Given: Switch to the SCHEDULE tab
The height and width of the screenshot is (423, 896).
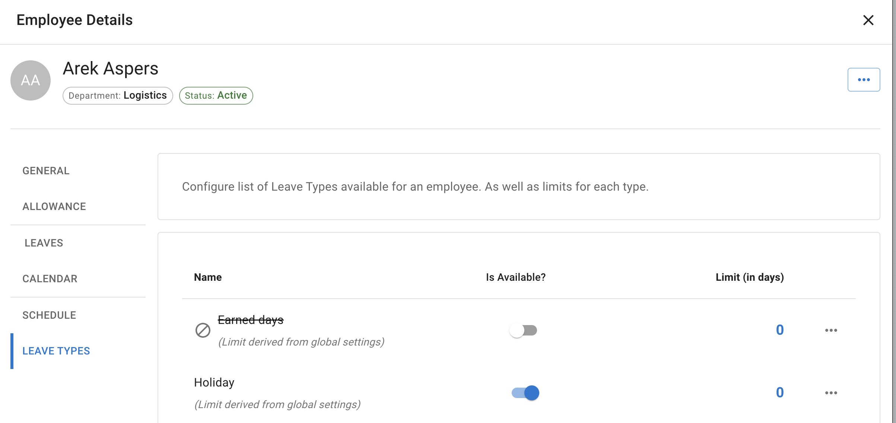Looking at the screenshot, I should coord(49,315).
